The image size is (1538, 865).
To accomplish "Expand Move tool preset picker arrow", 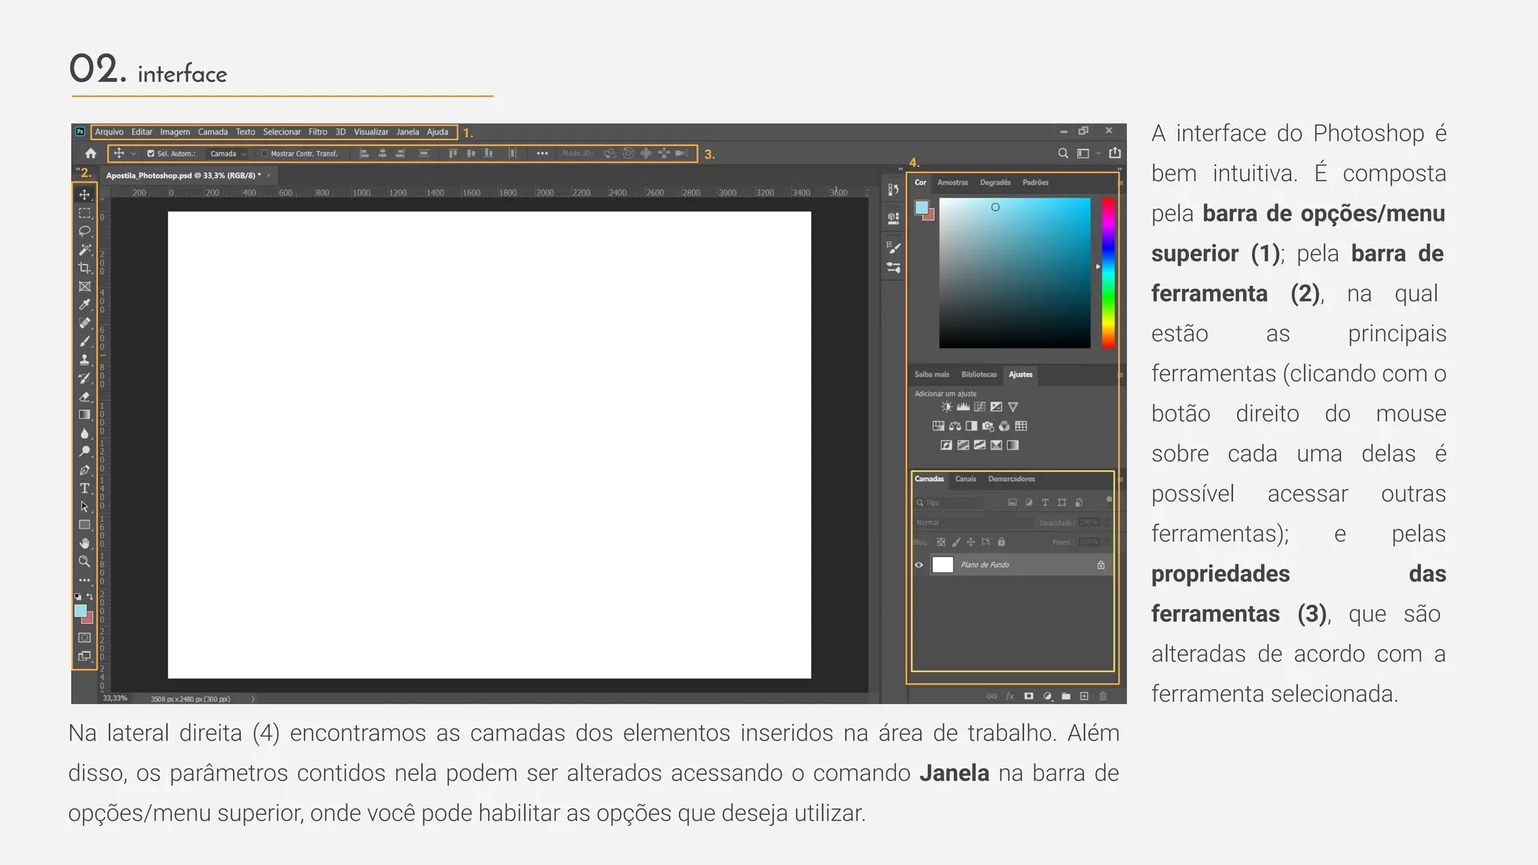I will point(134,153).
